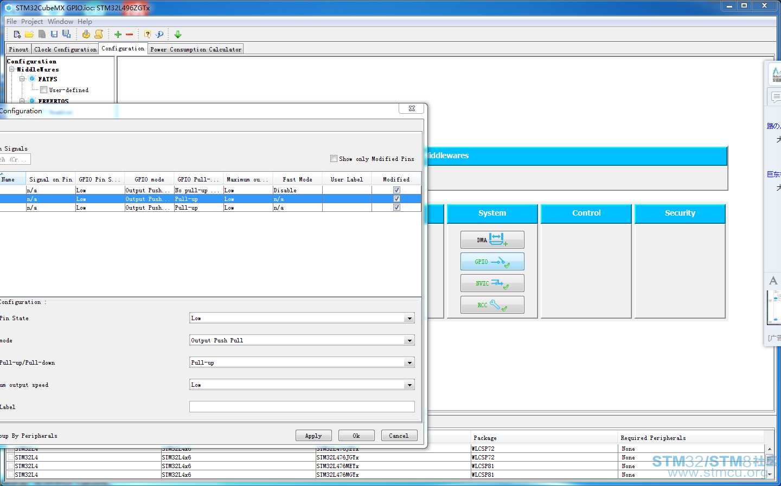Check the box for STM32L476MEYx row
Image resolution: width=781 pixels, height=486 pixels.
click(10, 466)
